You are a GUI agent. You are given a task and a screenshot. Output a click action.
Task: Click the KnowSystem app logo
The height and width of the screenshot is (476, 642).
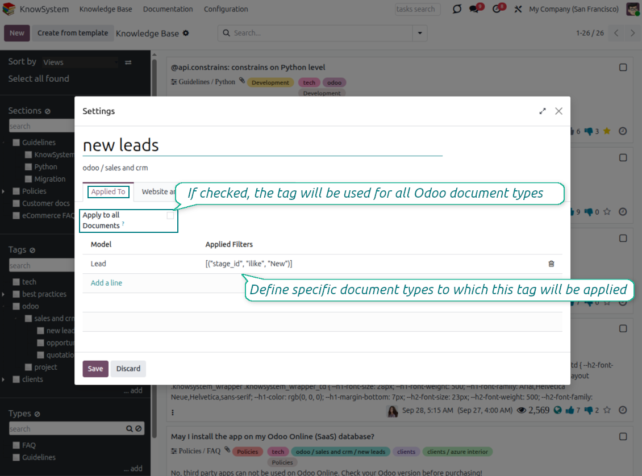(9, 9)
